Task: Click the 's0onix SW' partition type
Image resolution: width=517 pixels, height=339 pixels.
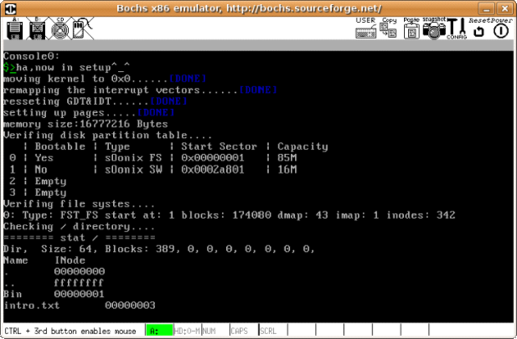Action: [133, 169]
